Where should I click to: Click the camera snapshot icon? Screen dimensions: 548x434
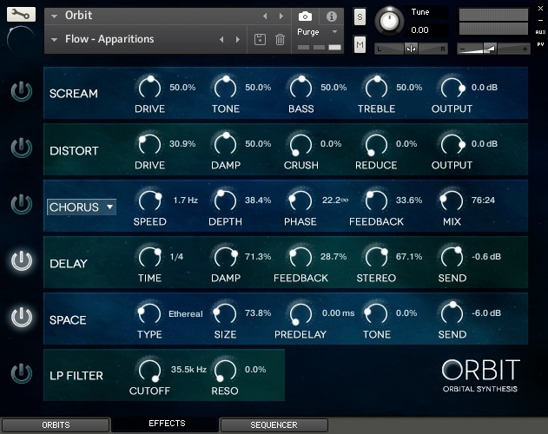coord(305,16)
